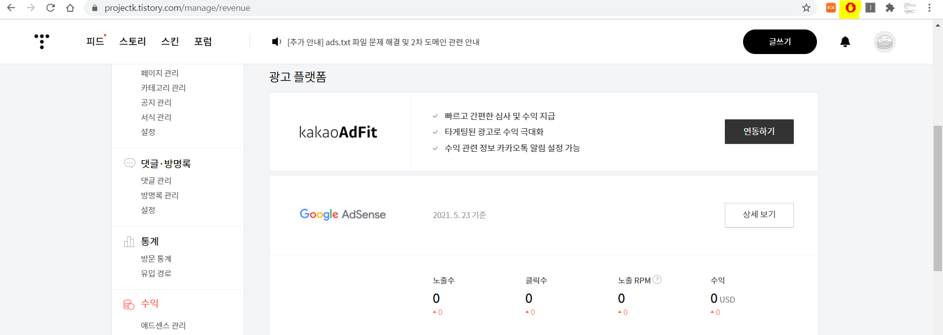This screenshot has width=943, height=335.
Task: Go back with the browser back arrow
Action: pos(11,8)
